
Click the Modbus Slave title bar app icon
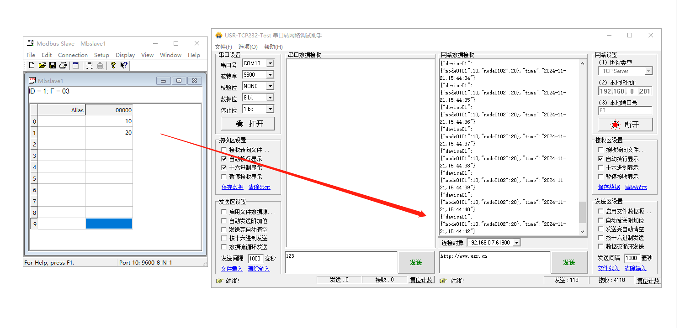tap(31, 43)
